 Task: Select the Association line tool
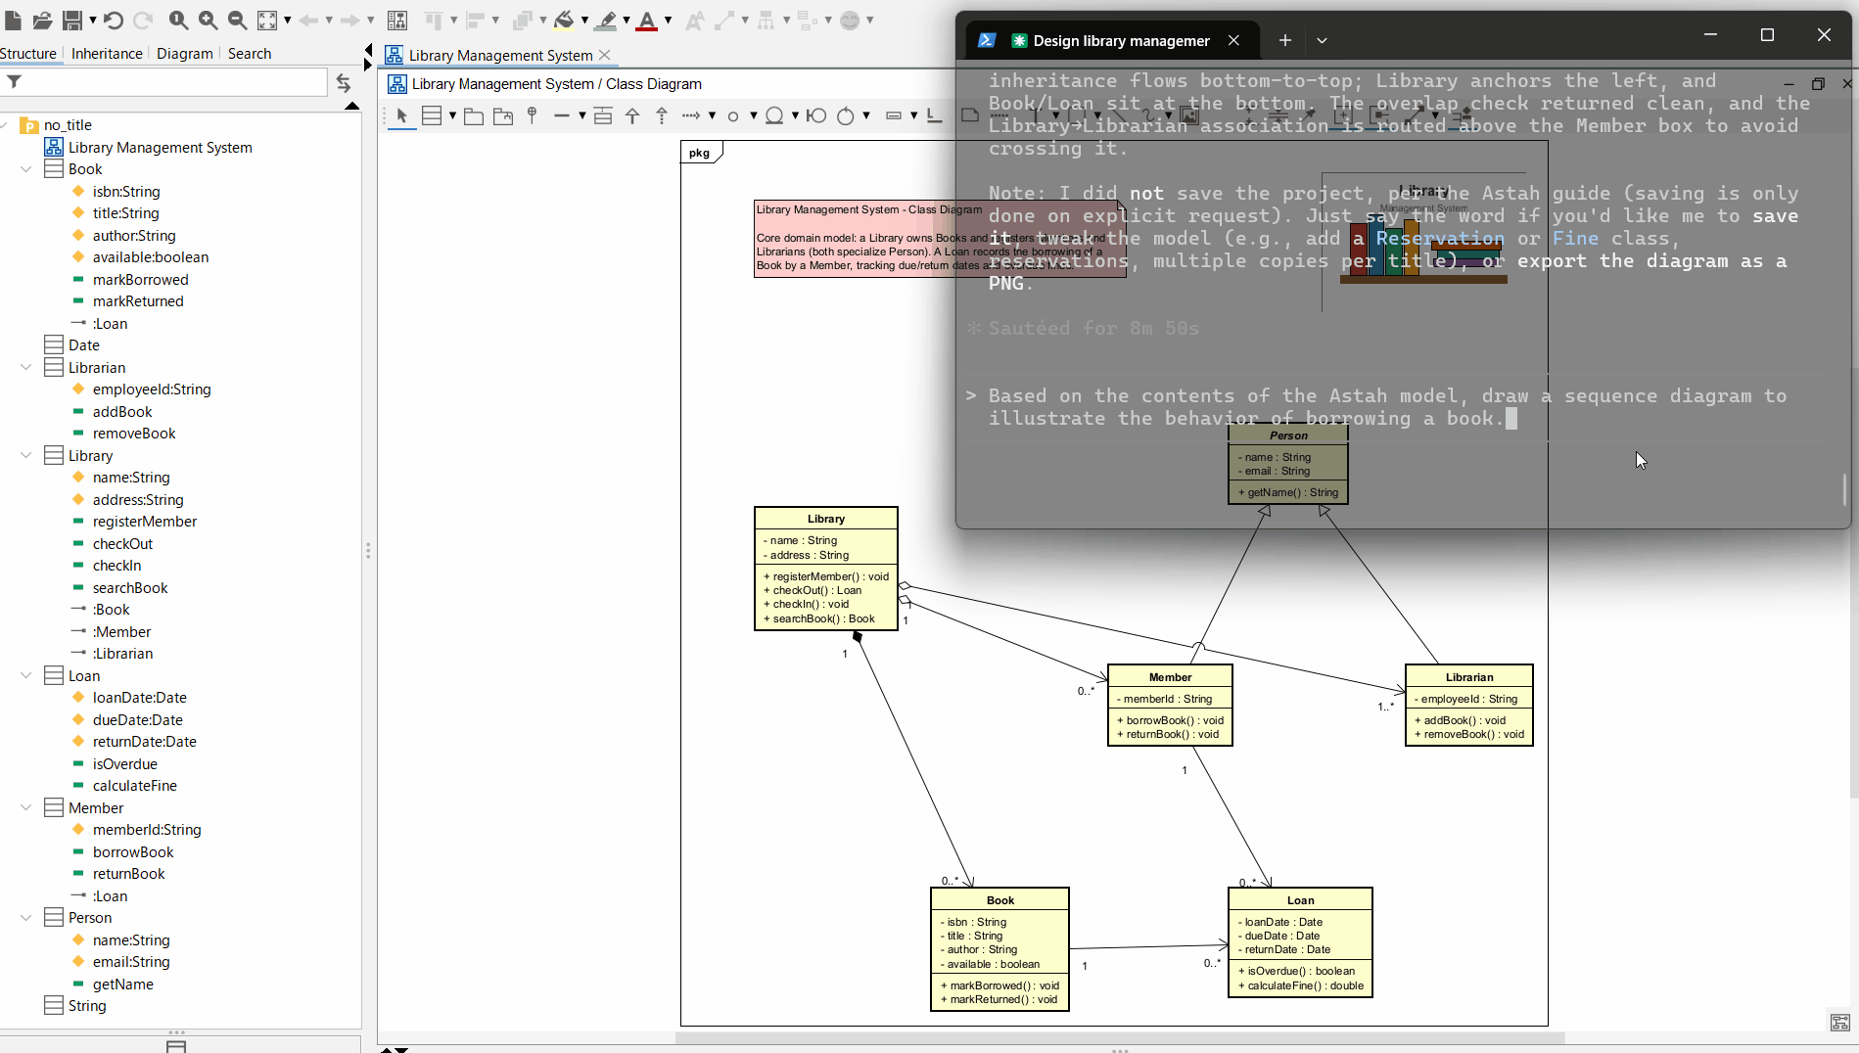pos(561,115)
